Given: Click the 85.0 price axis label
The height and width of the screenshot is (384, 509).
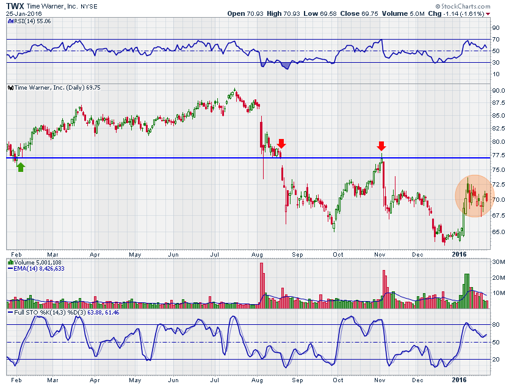Looking at the screenshot, I should coord(499,115).
